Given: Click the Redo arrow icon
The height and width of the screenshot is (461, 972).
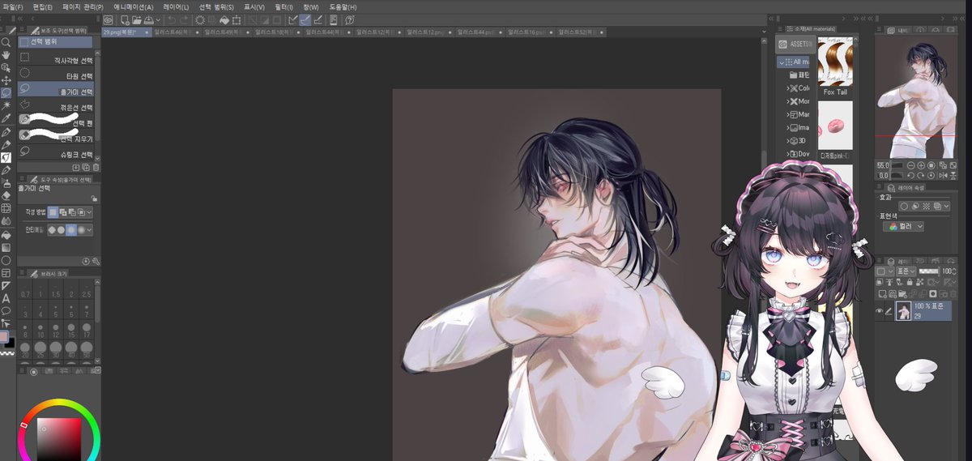Looking at the screenshot, I should [184, 19].
